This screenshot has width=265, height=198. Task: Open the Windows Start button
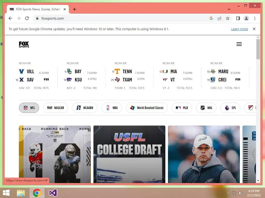[6, 193]
